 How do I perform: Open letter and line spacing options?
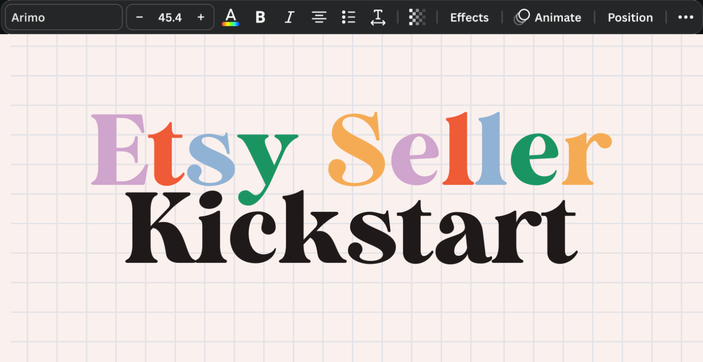[x=378, y=18]
